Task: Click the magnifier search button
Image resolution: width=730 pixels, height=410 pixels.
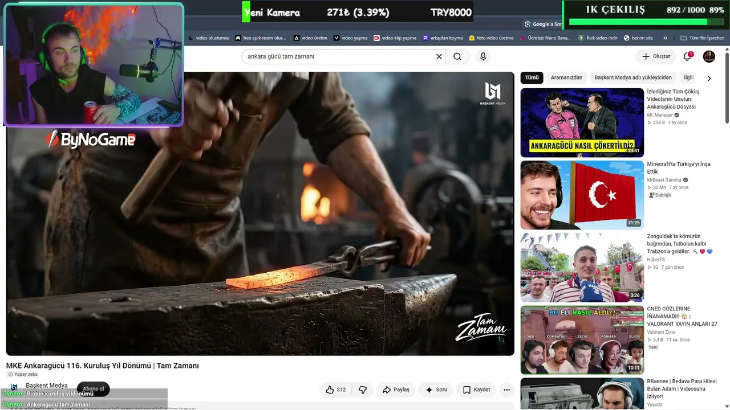Action: [457, 56]
